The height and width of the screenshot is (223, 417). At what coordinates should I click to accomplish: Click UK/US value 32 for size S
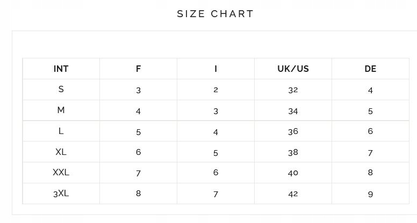coord(293,90)
